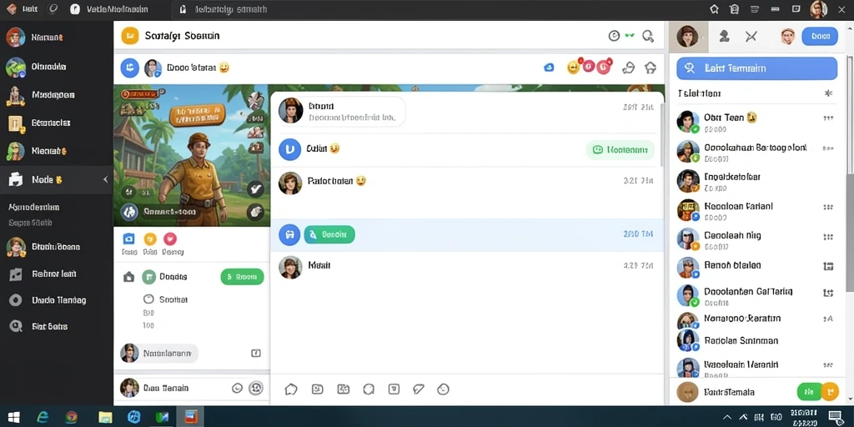Open the clock history icon in the top header
854x427 pixels.
614,36
